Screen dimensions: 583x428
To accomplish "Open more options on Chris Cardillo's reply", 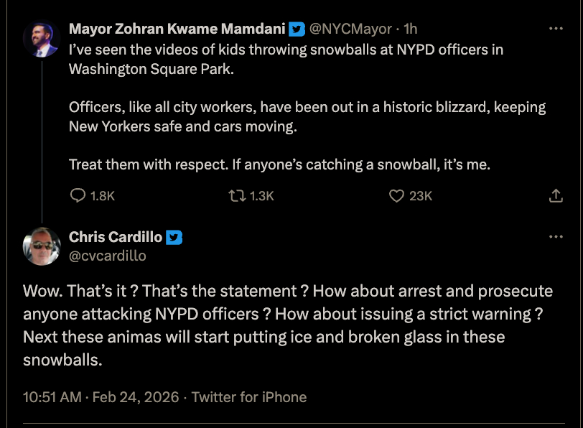I will 556,237.
